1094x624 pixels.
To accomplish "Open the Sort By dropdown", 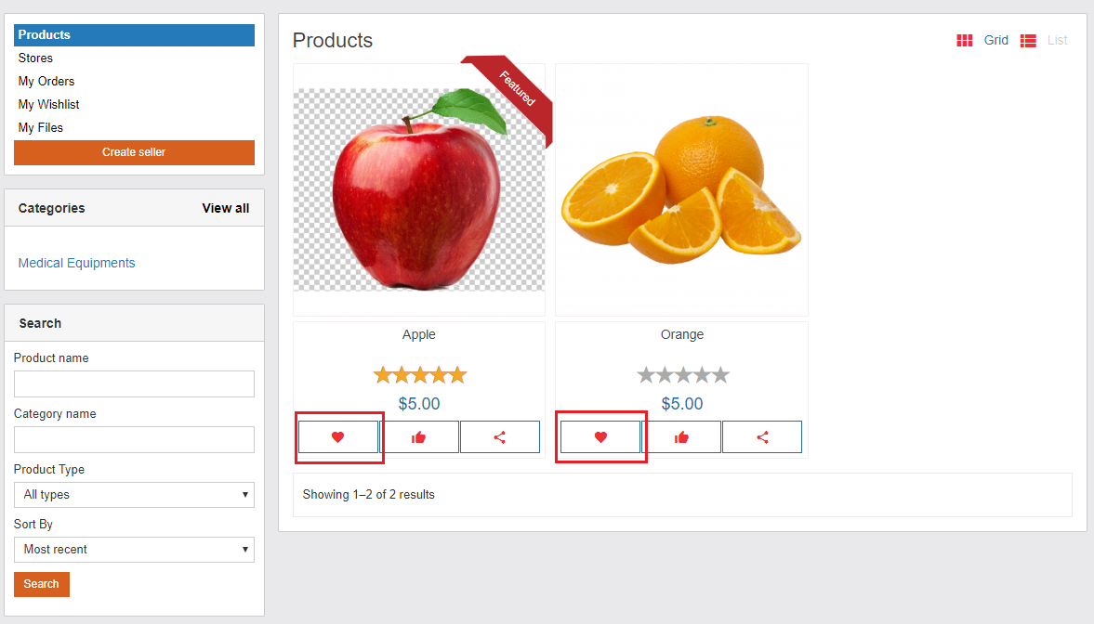I will pos(134,550).
